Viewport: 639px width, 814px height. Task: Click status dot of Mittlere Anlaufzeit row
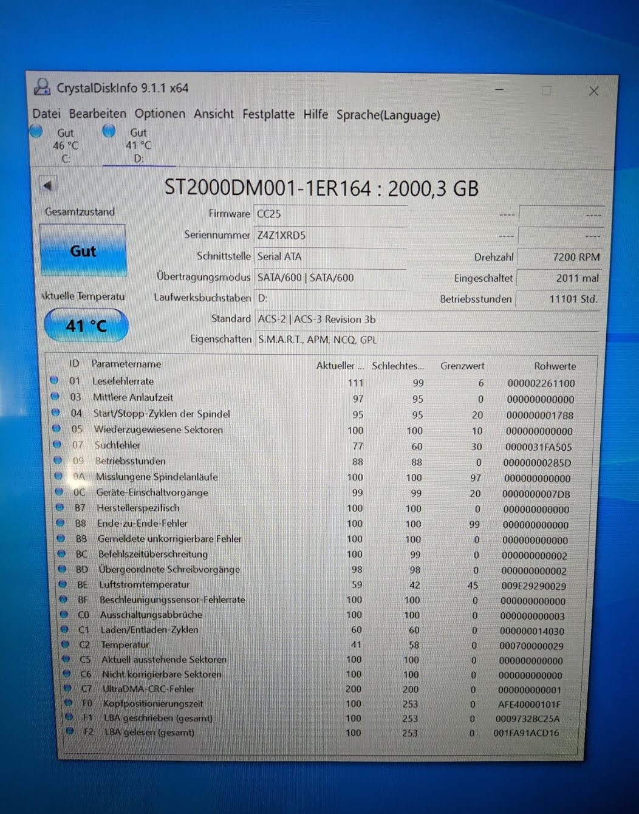point(55,396)
